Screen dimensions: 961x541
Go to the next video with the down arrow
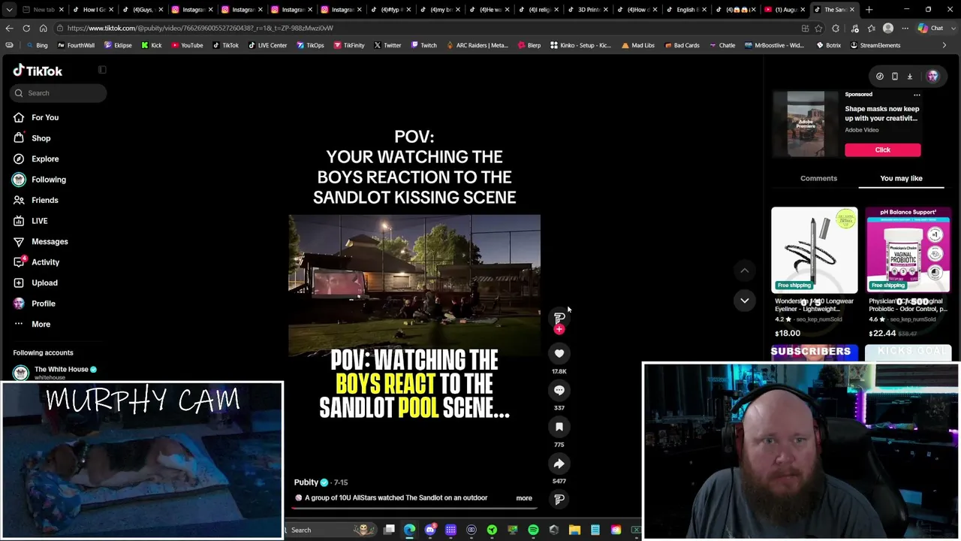point(745,301)
